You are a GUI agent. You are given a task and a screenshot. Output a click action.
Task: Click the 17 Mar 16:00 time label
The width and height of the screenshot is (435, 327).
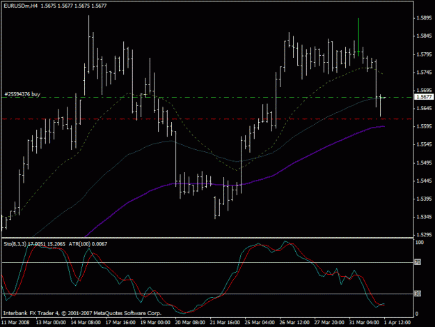click(120, 322)
